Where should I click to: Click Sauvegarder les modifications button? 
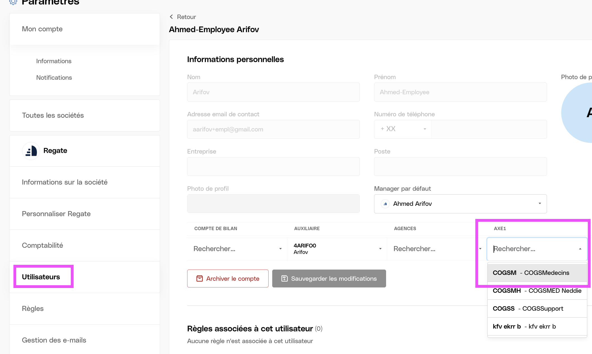329,279
